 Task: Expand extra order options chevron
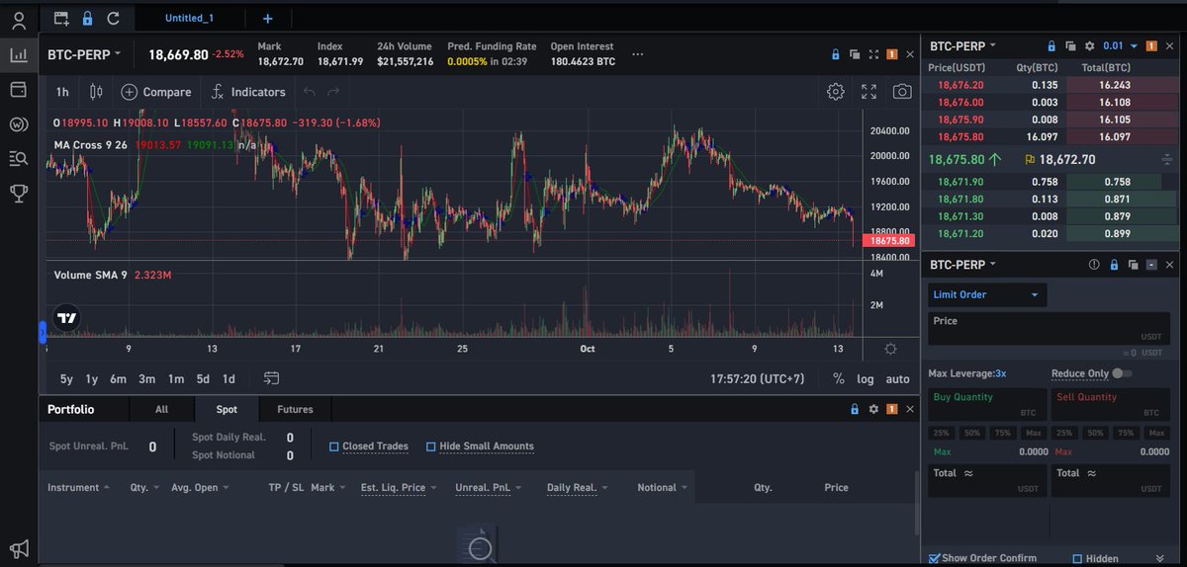[x=1159, y=559]
